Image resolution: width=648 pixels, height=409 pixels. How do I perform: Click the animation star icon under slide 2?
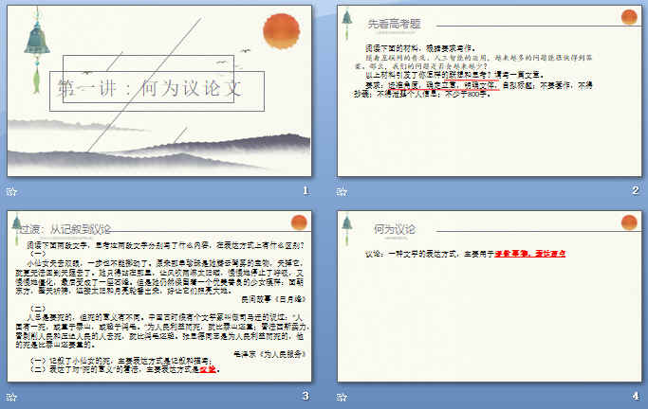click(342, 191)
